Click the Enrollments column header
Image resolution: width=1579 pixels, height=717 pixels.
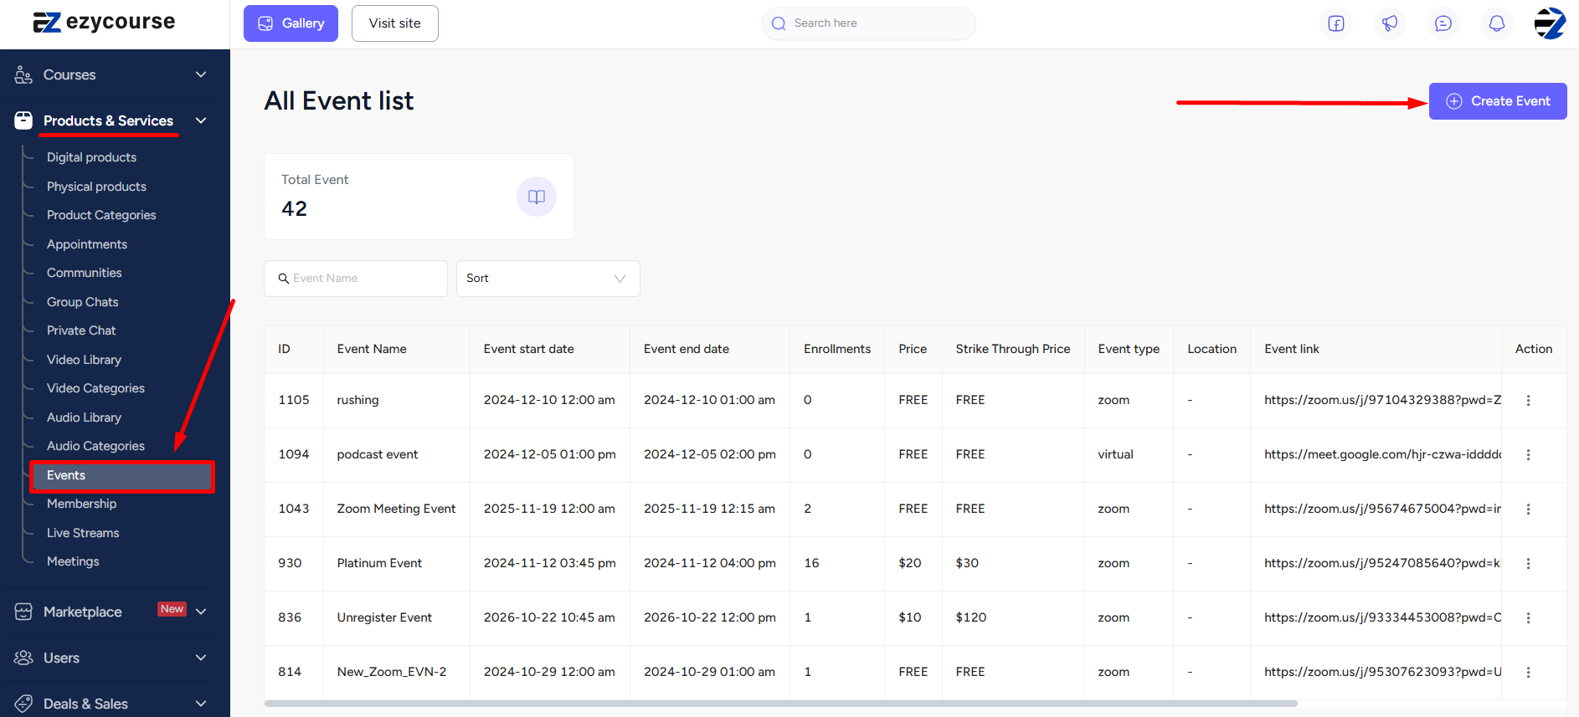(x=837, y=349)
